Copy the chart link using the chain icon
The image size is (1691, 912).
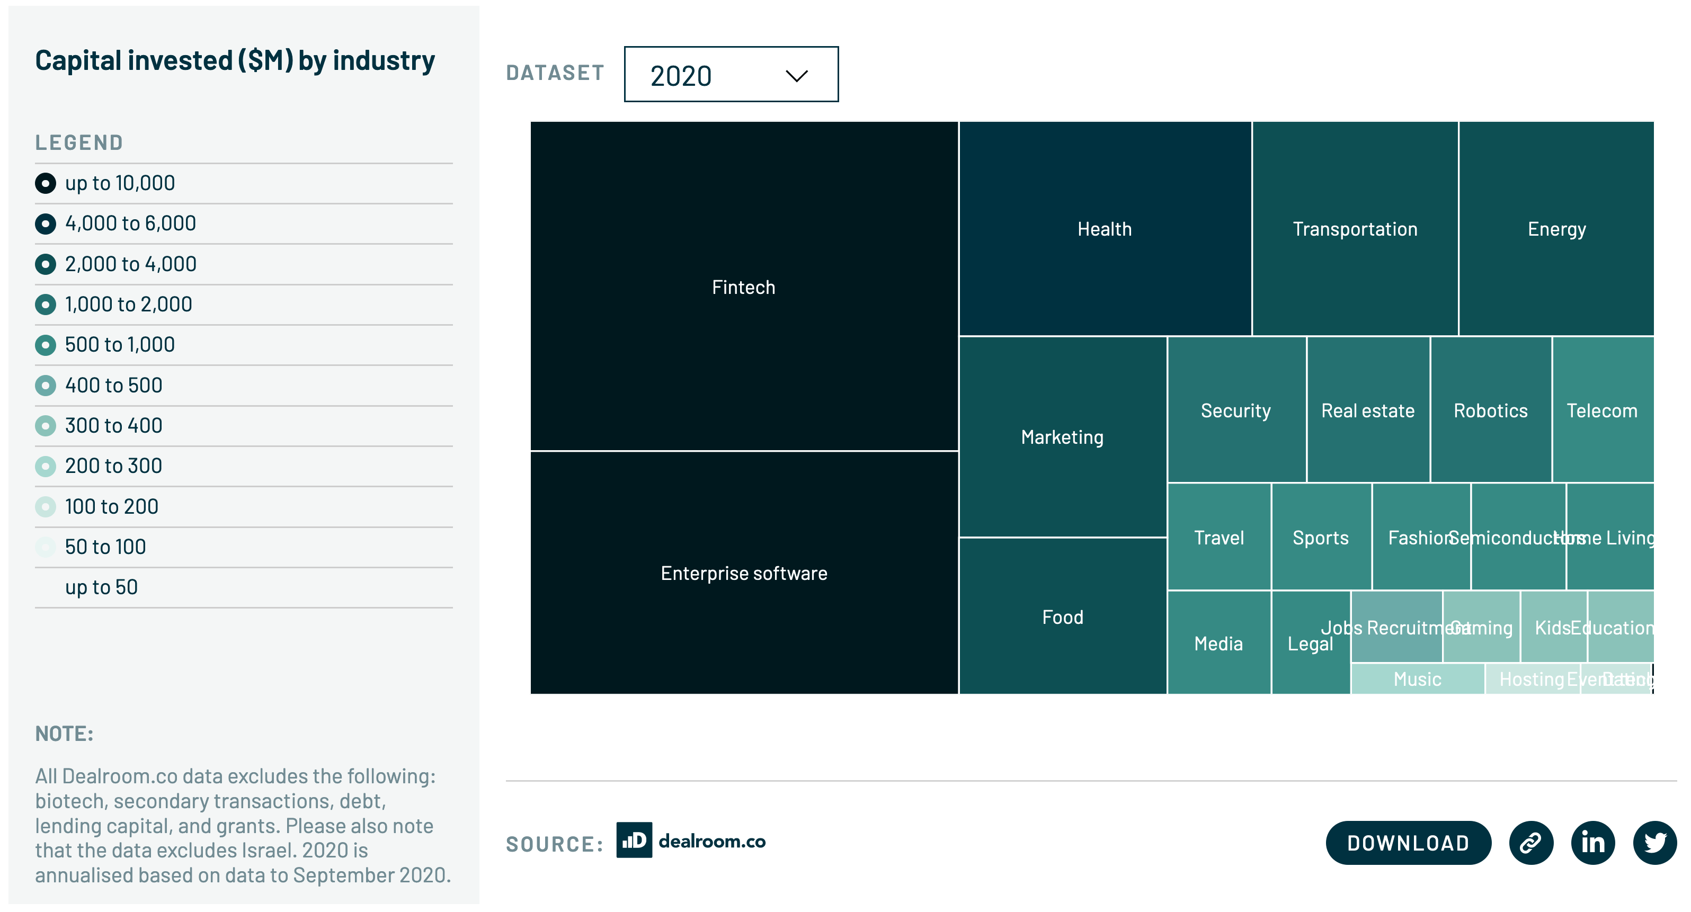click(1531, 843)
